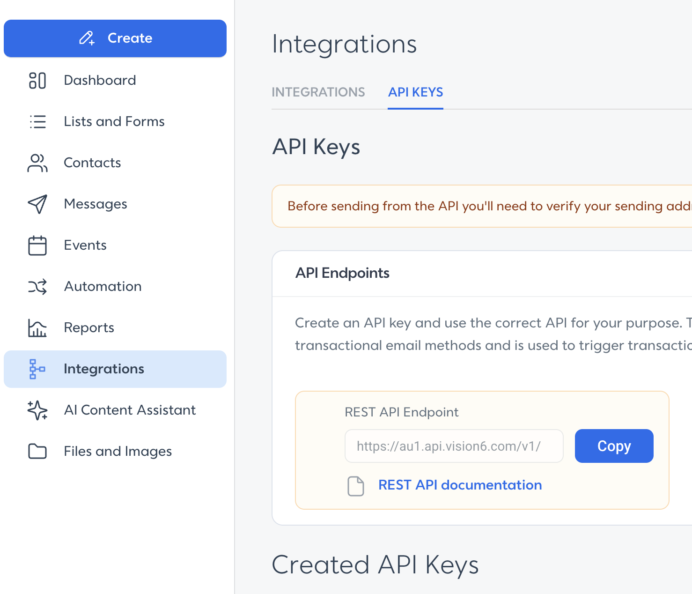
Task: Click the Messages paper plane icon
Action: (37, 204)
